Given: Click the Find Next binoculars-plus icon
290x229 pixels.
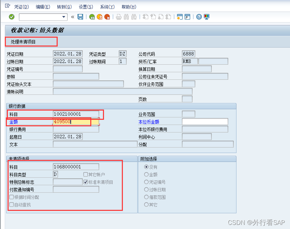Looking at the screenshot, I should 134,17.
